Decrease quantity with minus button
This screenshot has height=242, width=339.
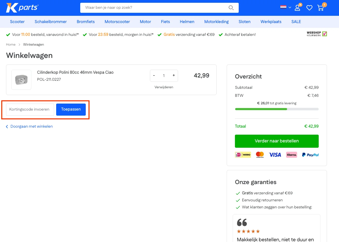point(154,75)
